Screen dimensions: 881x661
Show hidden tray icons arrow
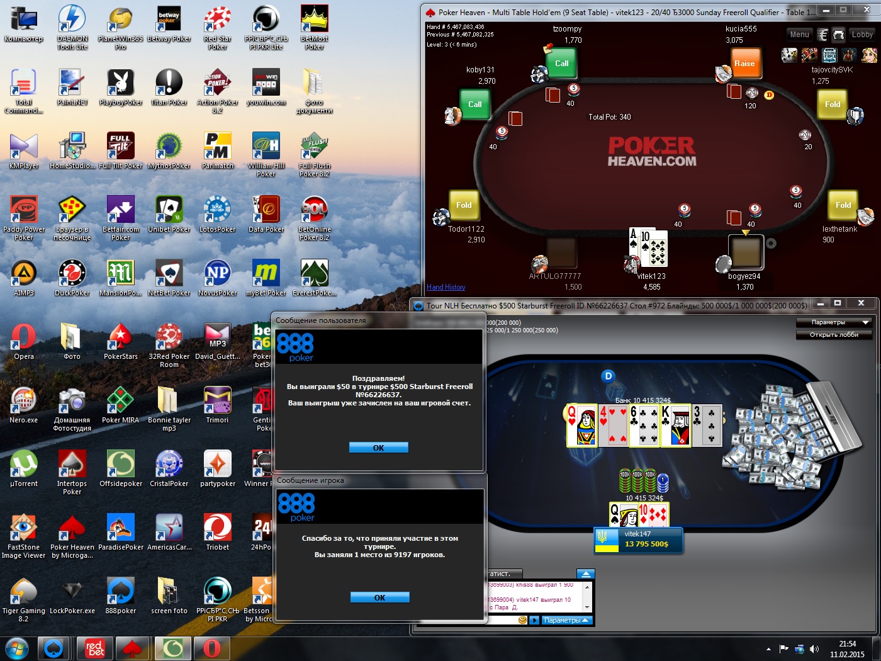(x=768, y=649)
